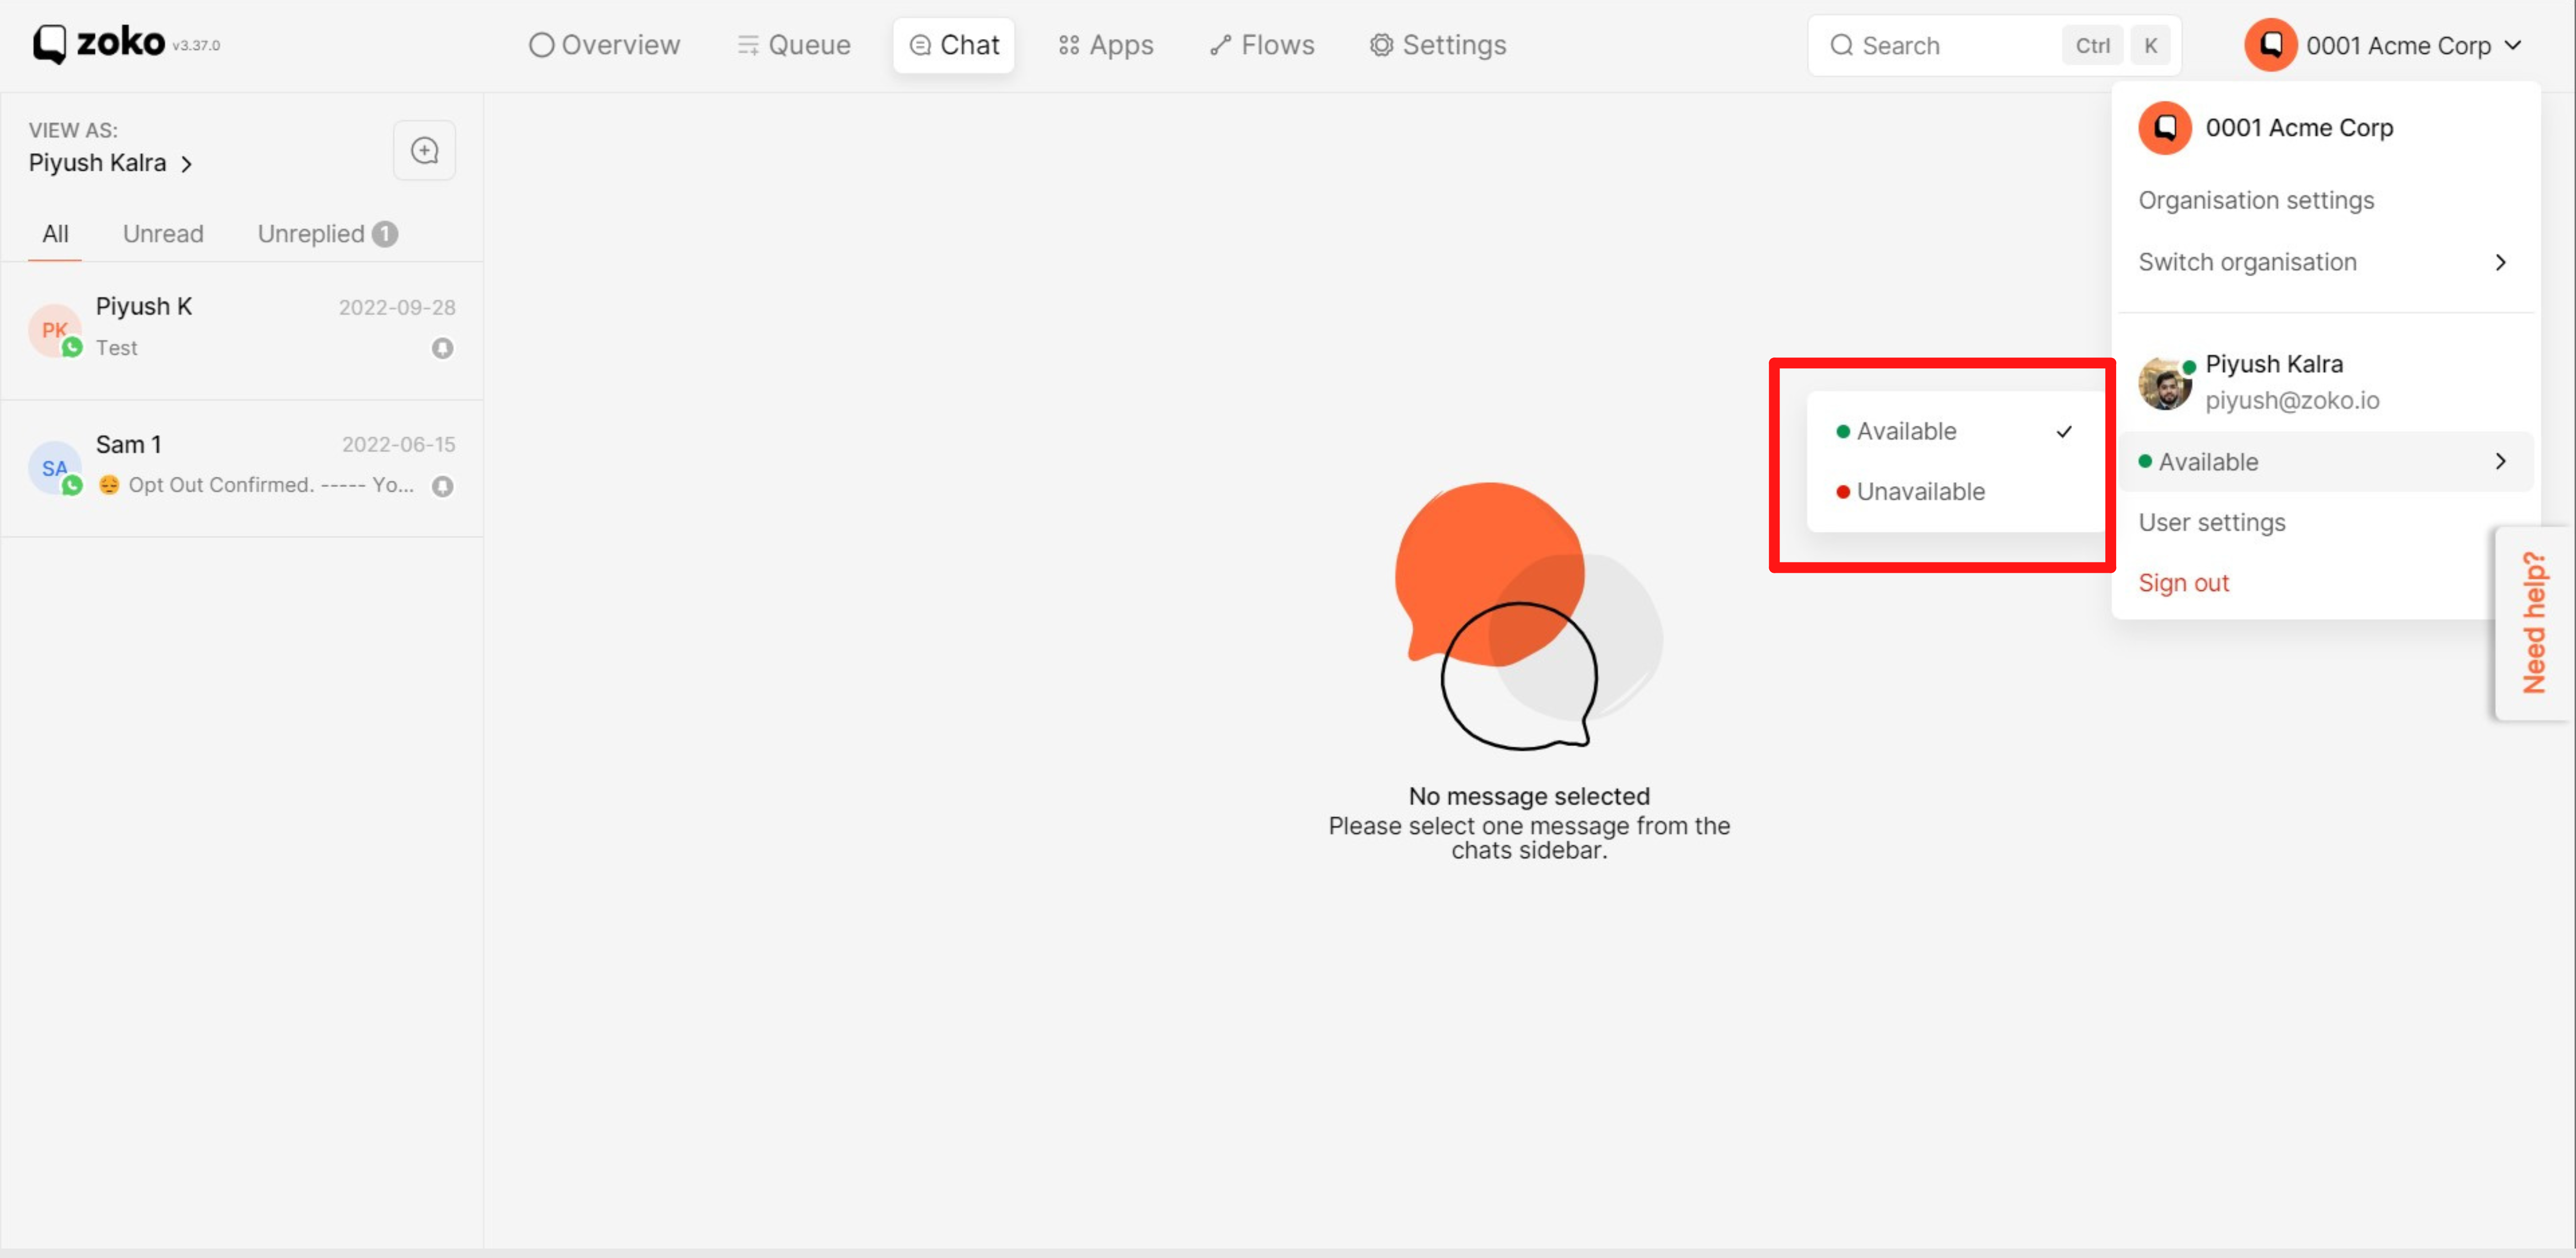Click the Opt Out Confirmed message preview

click(x=256, y=485)
